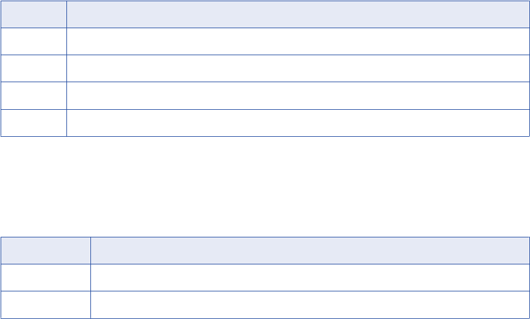The height and width of the screenshot is (319, 530).
Task: Click the upper table's narrow header cell
Action: pyautogui.click(x=33, y=14)
